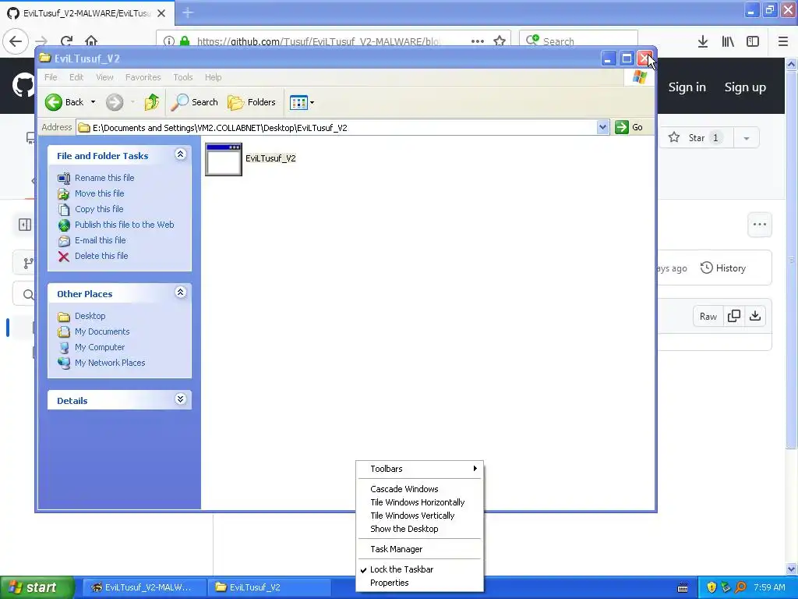Open the Toolbars submenu in context menu
This screenshot has height=599, width=798.
click(x=419, y=469)
